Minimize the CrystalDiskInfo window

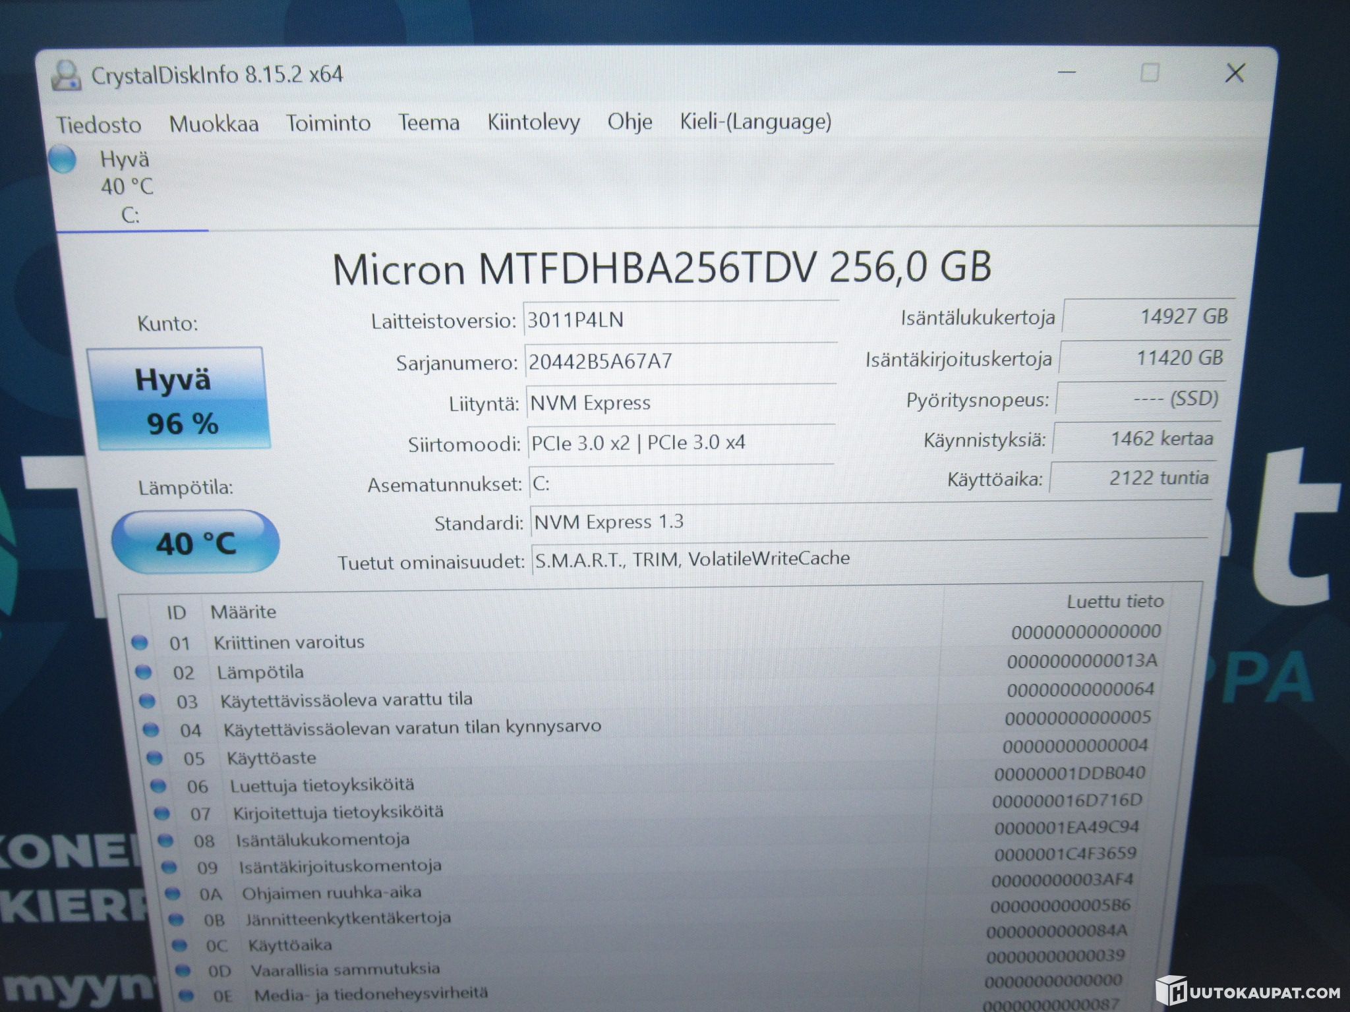[x=1067, y=72]
